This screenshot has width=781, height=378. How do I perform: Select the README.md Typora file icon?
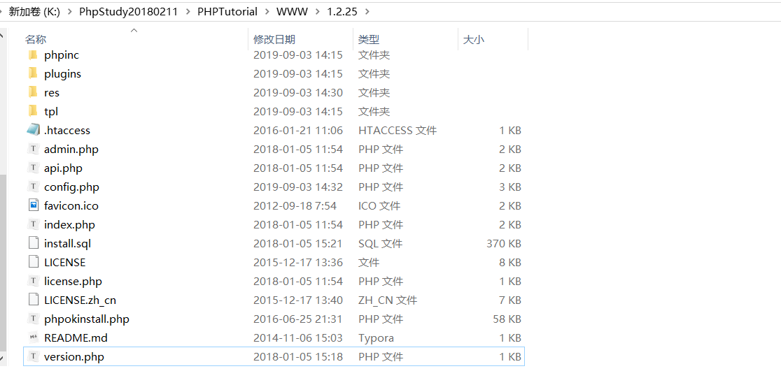click(33, 337)
